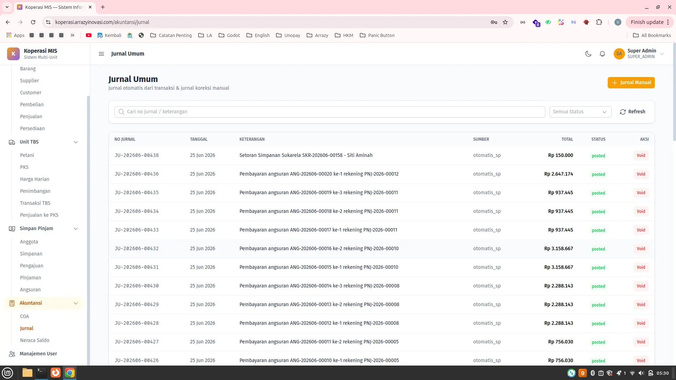Open the Catatan Penting bookmark folder
Image resolution: width=676 pixels, height=380 pixels.
(171, 36)
